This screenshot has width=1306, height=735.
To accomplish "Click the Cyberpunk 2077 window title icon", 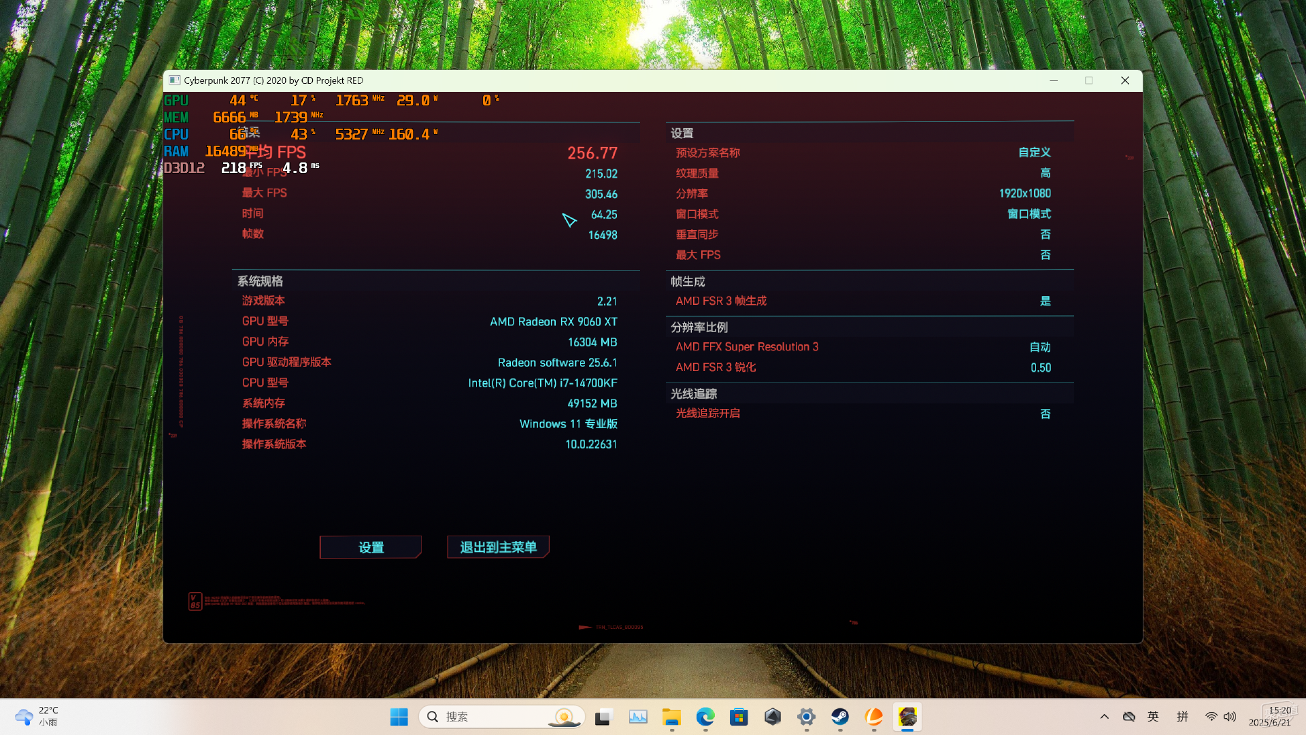I will [x=175, y=80].
